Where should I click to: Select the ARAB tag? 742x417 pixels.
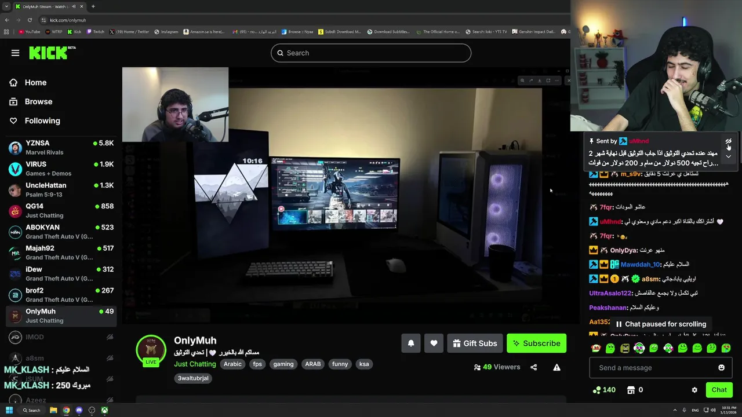313,364
